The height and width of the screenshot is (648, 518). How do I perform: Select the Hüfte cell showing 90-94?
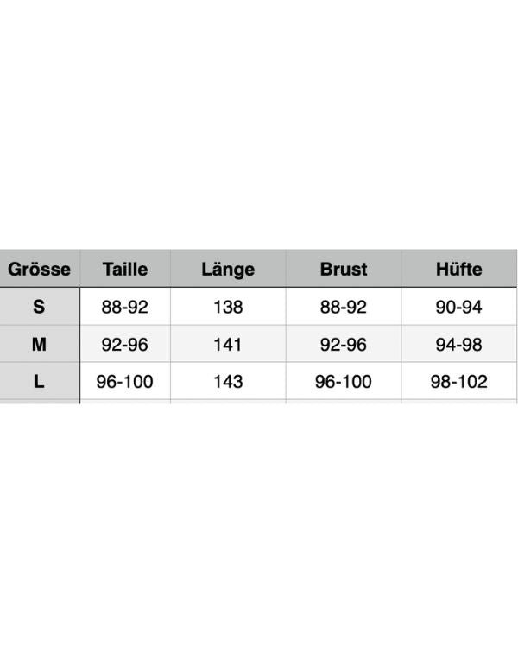(x=459, y=307)
